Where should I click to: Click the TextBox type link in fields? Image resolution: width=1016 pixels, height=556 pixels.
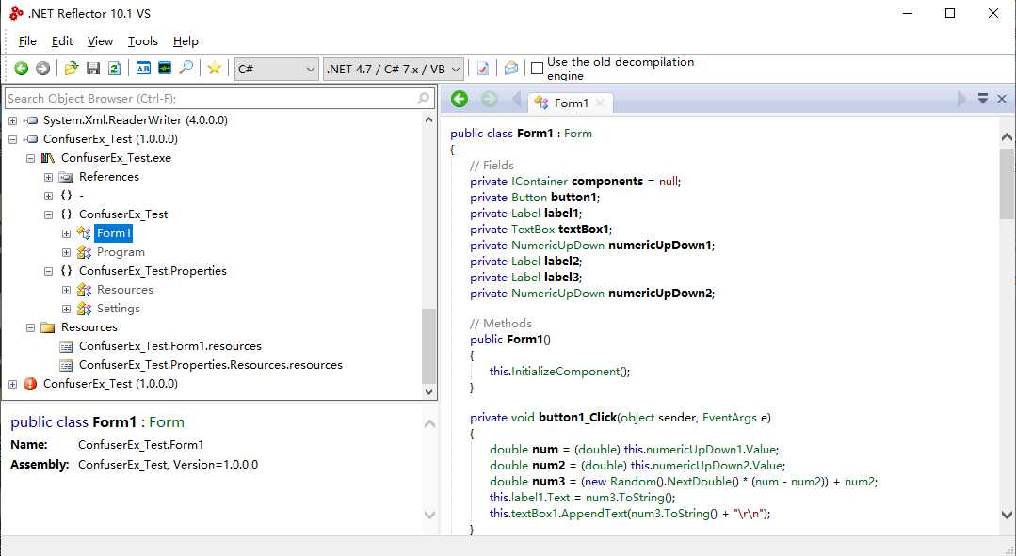coord(533,230)
